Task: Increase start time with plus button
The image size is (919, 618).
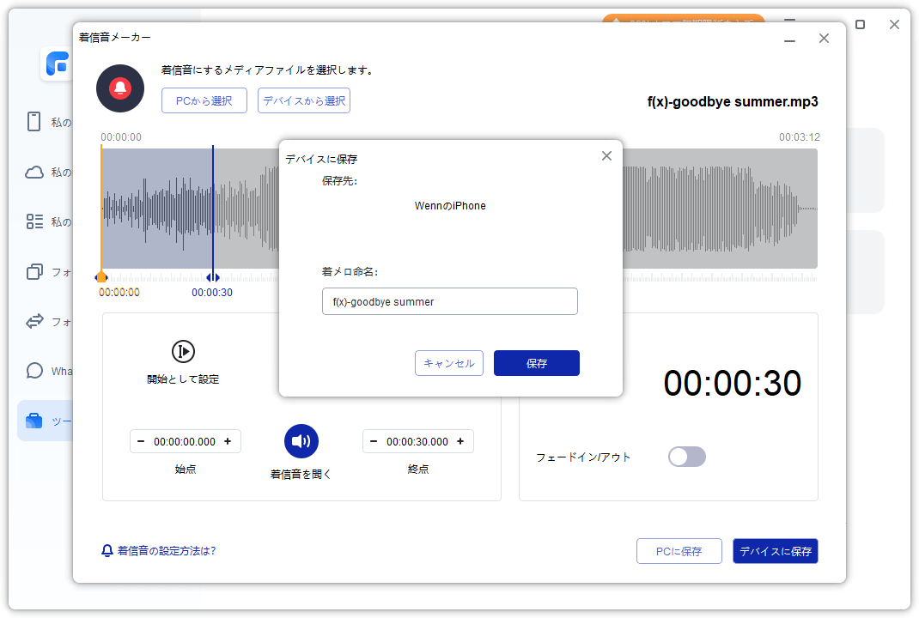Action: click(x=228, y=441)
